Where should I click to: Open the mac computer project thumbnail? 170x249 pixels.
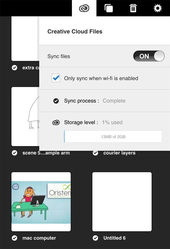click(41, 202)
